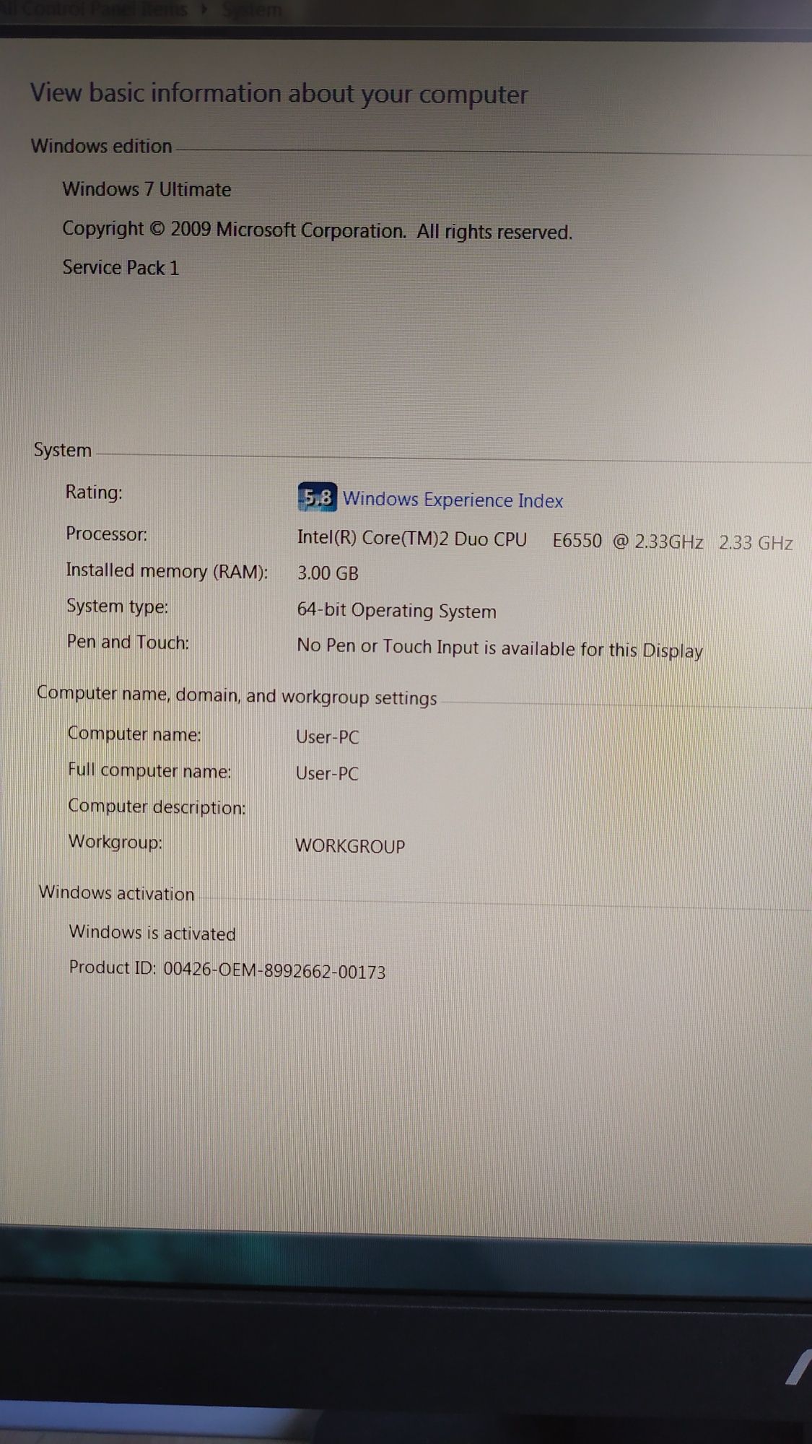Click the 'Windows is activated' status text
The width and height of the screenshot is (812, 1444).
click(x=152, y=933)
